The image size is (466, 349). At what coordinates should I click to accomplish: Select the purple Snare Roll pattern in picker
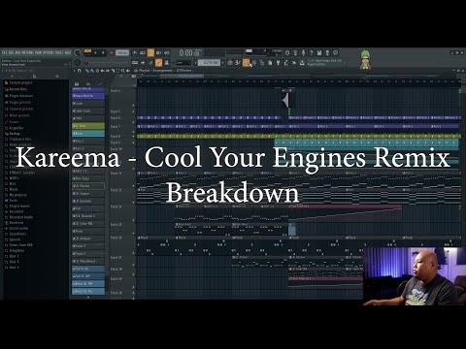click(88, 96)
